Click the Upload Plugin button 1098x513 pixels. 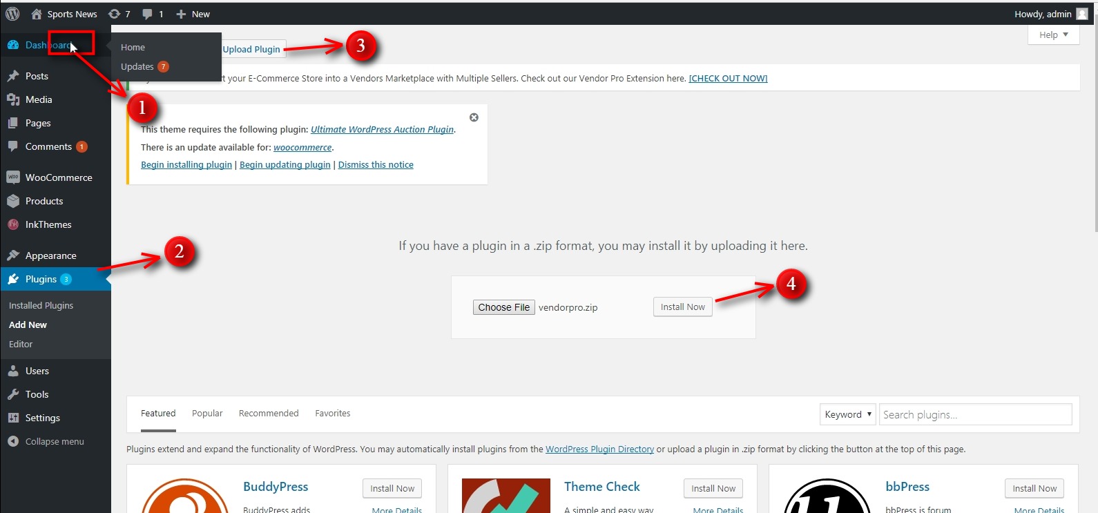[253, 49]
